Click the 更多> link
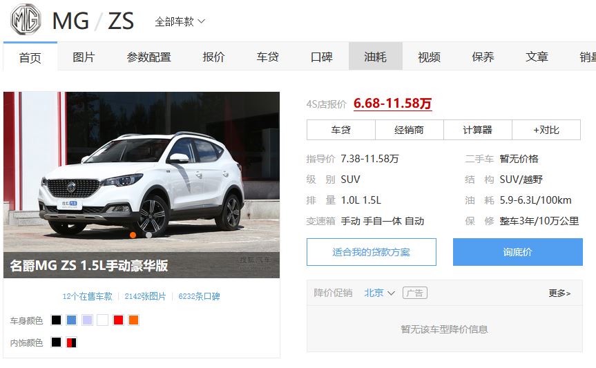 coord(559,293)
